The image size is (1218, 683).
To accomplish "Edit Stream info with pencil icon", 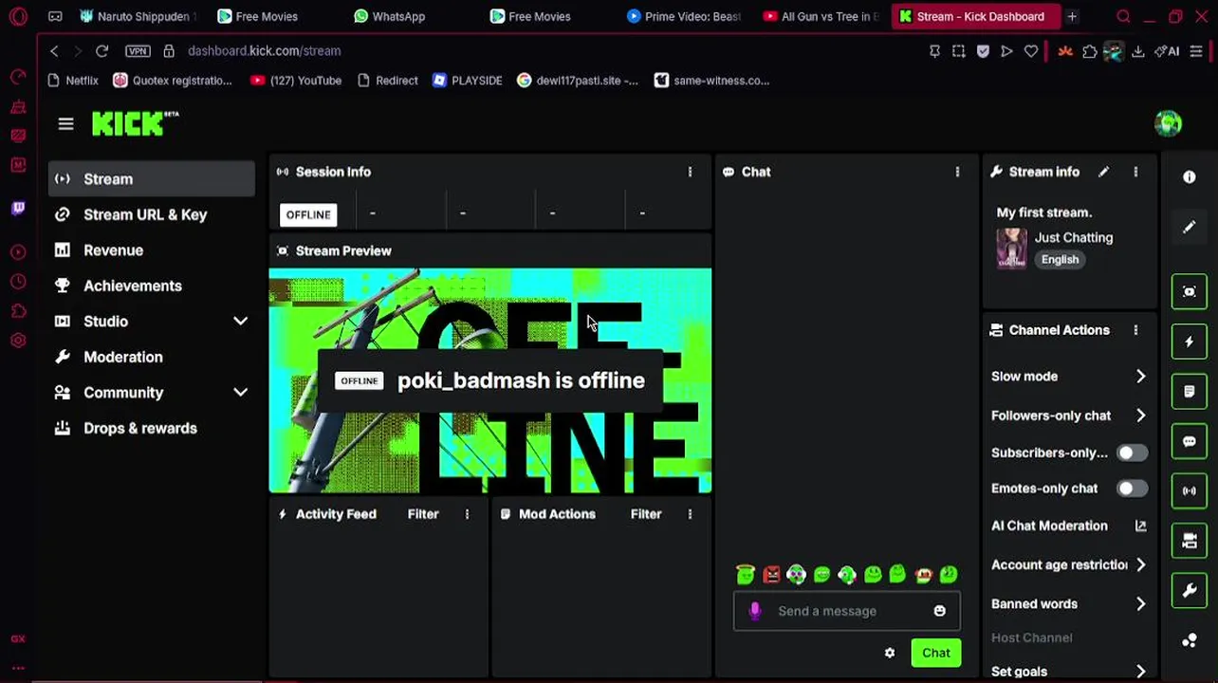I will pyautogui.click(x=1103, y=172).
